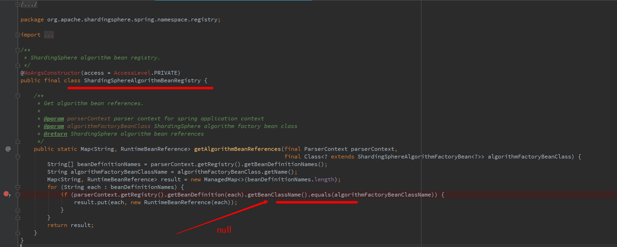Expand the collapsed import block
This screenshot has height=247, width=617.
point(18,35)
